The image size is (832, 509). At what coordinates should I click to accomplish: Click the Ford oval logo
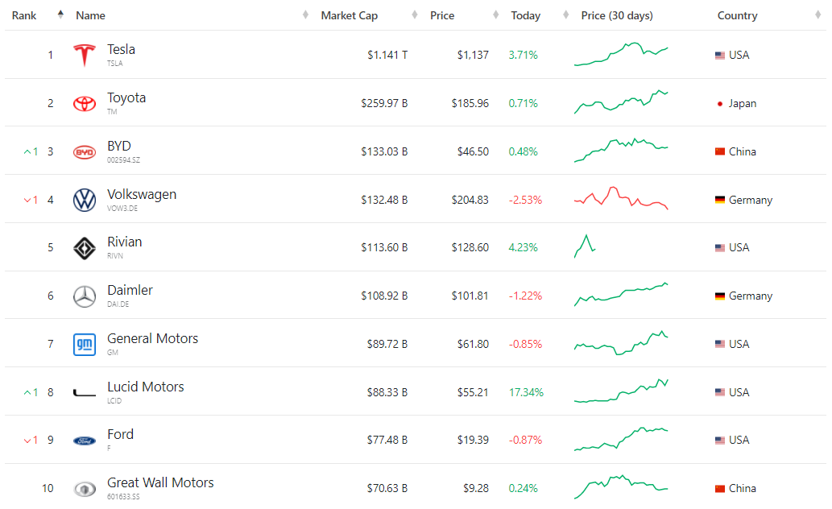coord(85,441)
